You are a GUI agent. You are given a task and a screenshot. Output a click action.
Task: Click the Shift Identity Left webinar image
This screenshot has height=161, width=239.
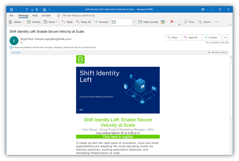click(118, 90)
